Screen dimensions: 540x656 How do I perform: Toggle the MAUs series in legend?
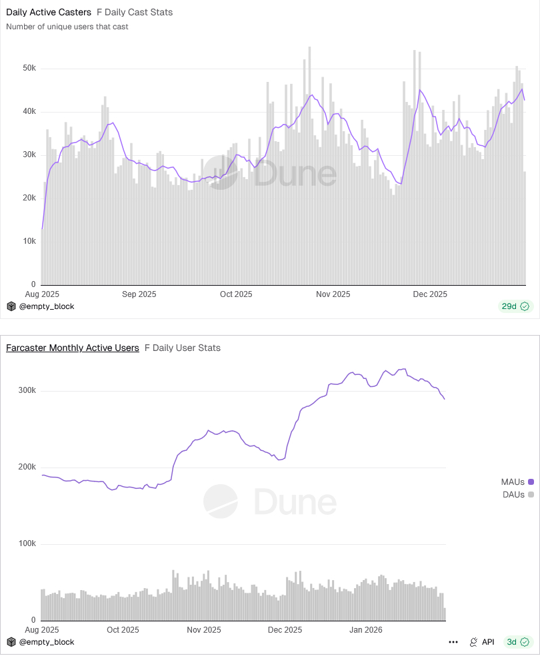tap(513, 482)
